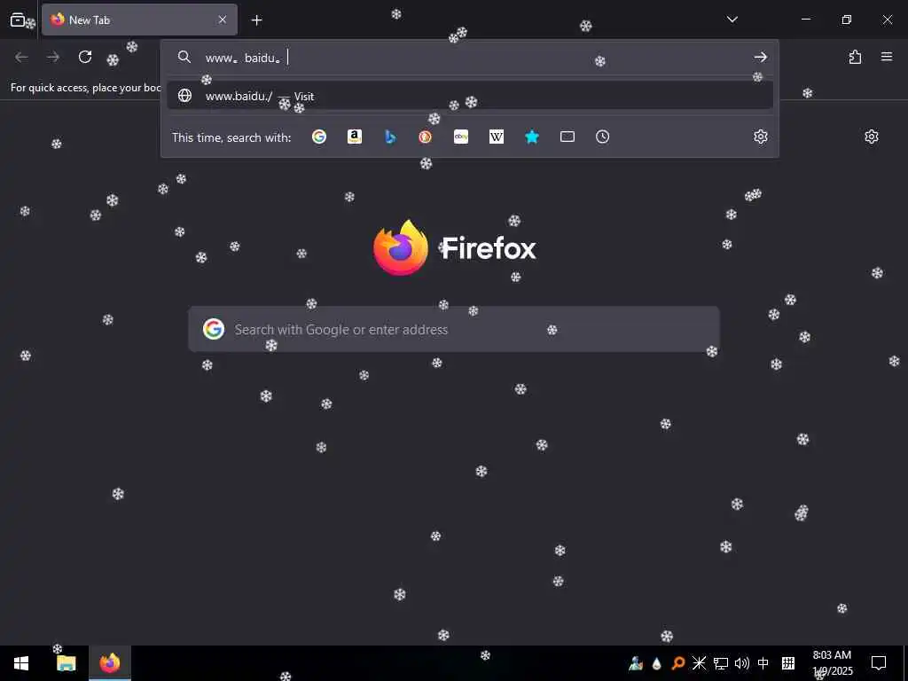Search bookmarks with the star icon
This screenshot has height=681, width=908.
pyautogui.click(x=532, y=137)
